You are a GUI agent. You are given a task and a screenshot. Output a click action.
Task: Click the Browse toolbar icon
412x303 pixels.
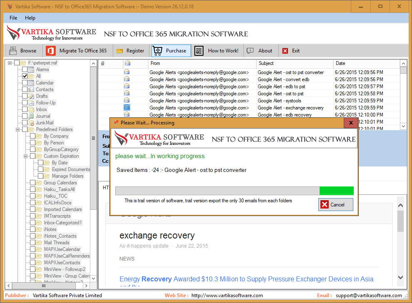13,50
